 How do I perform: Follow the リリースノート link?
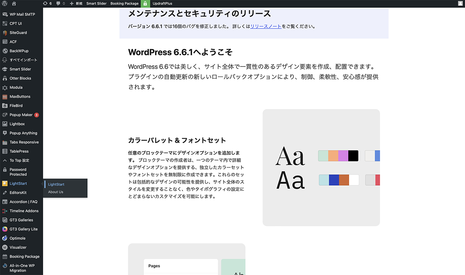266,27
